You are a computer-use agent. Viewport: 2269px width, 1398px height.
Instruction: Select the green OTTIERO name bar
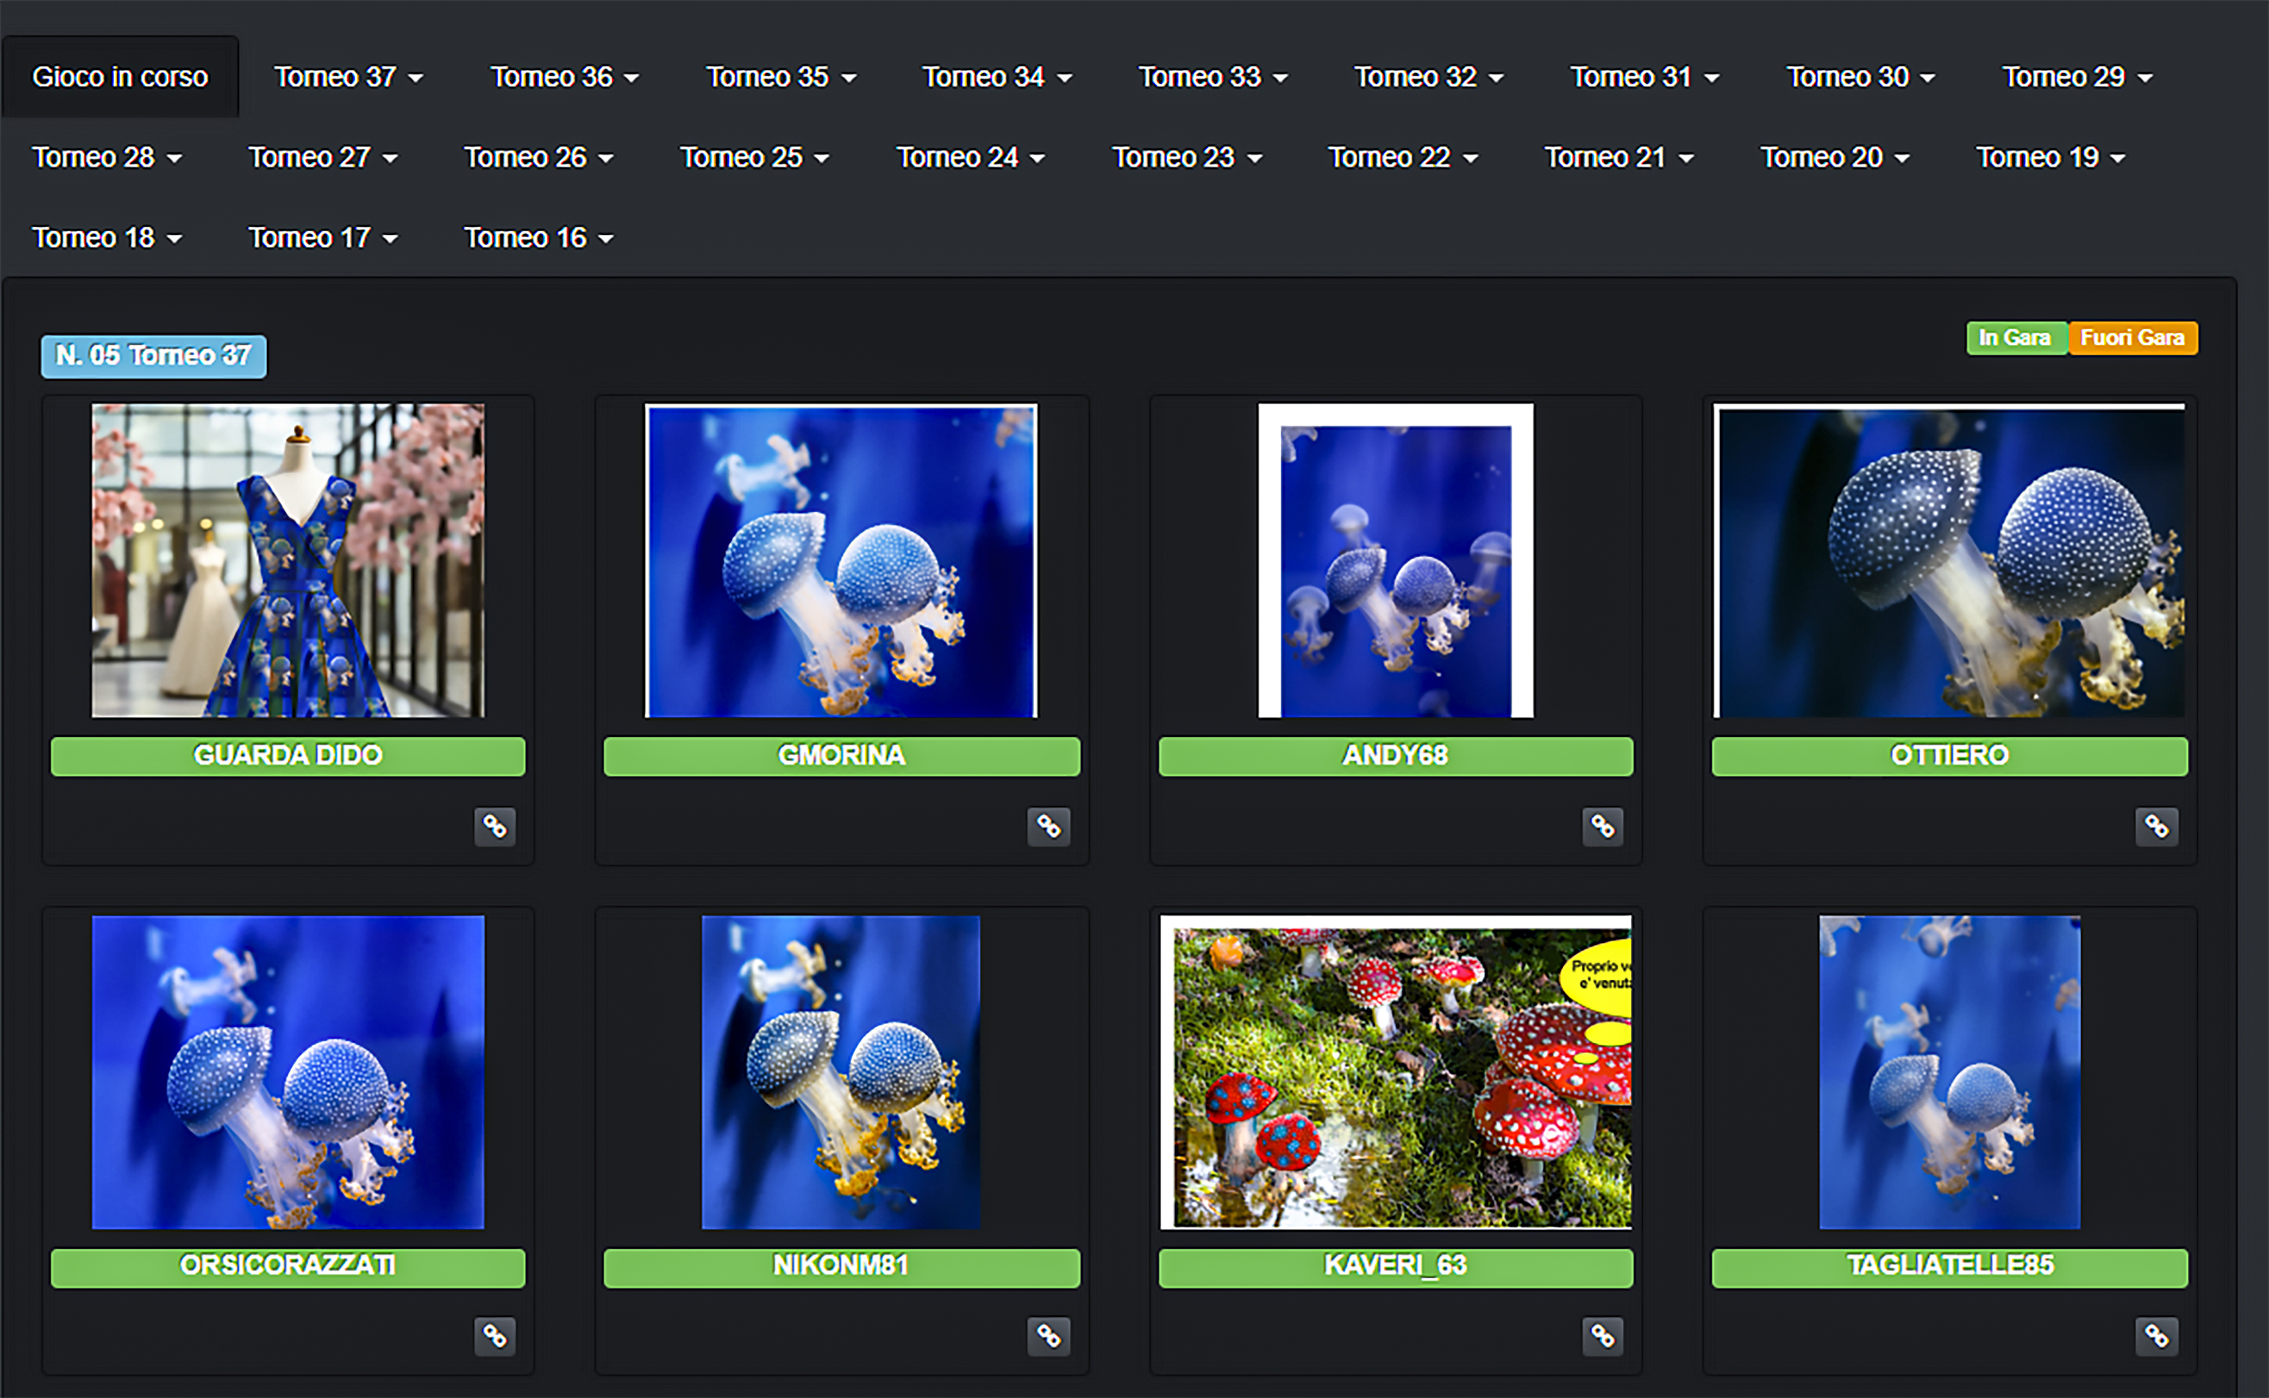1949,755
